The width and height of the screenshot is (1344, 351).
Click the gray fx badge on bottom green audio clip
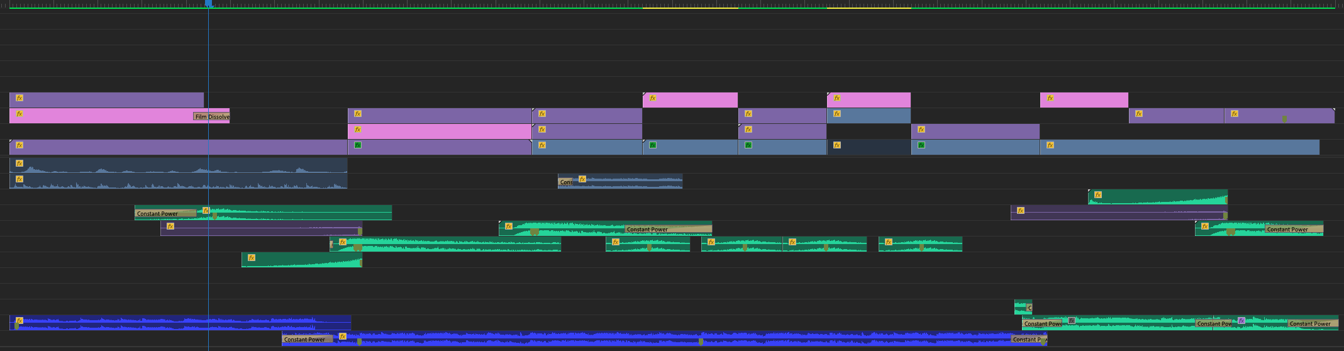coord(1071,321)
